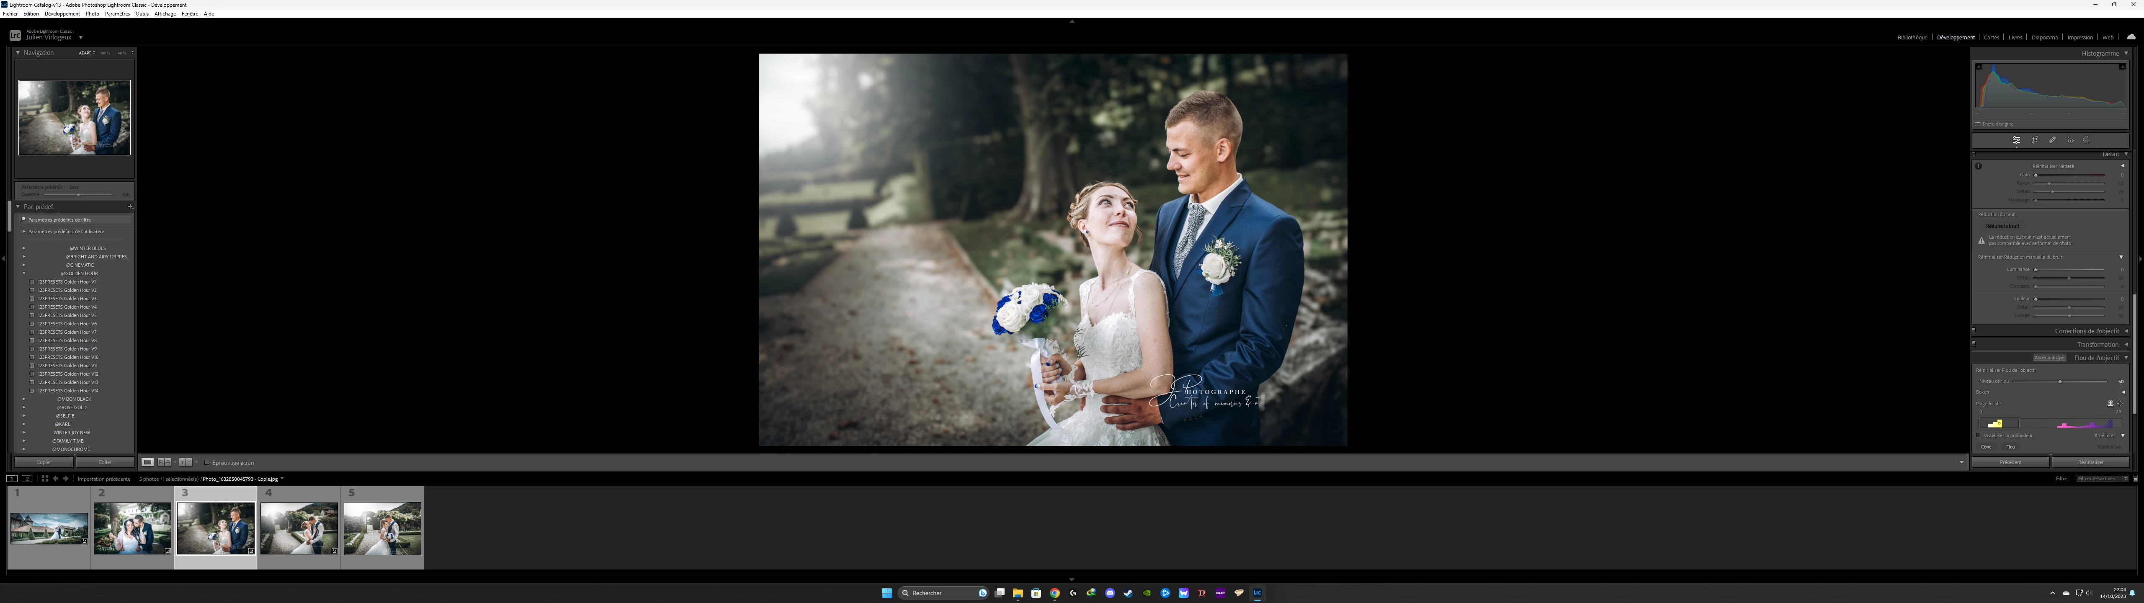Open the Bibliothèque module

(x=1912, y=38)
